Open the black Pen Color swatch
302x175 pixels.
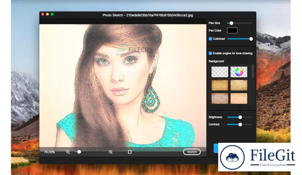232,30
